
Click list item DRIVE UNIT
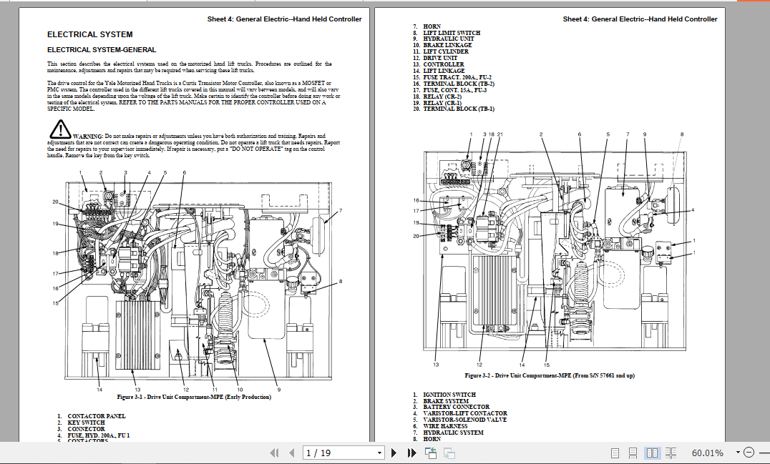click(x=435, y=58)
